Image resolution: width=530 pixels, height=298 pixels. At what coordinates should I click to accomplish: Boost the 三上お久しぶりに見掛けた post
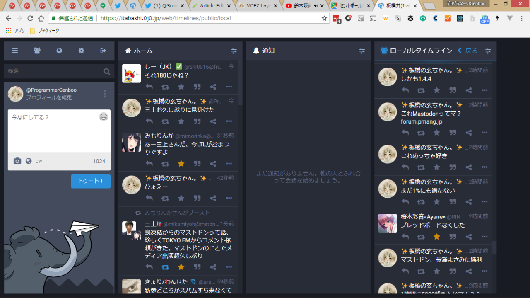click(165, 121)
